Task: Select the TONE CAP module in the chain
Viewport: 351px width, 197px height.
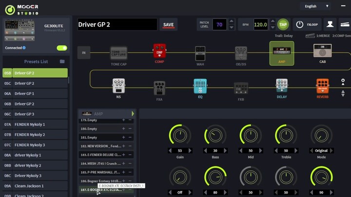Action: (118, 53)
